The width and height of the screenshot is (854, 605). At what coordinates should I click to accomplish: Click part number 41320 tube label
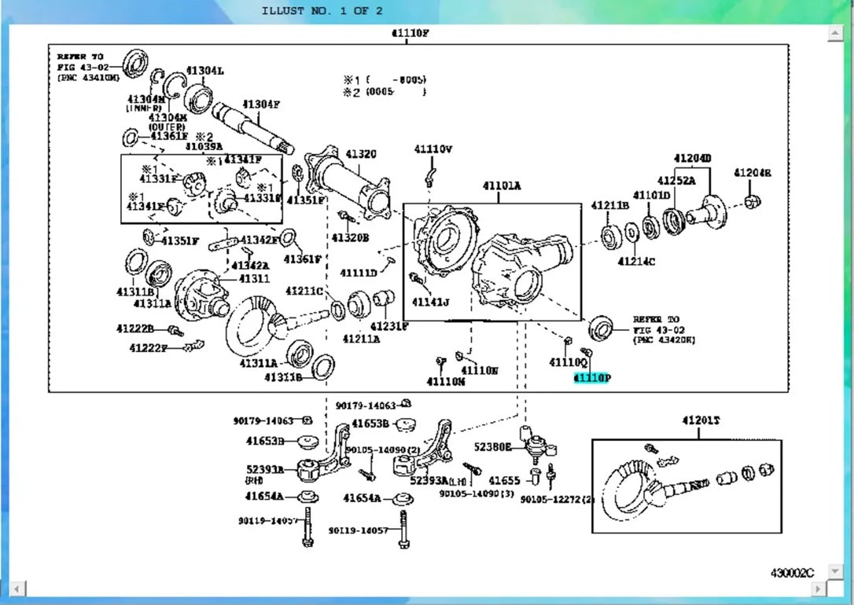tap(361, 155)
